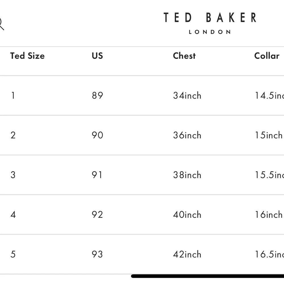
Task: Select the Chest column header
Action: 184,56
